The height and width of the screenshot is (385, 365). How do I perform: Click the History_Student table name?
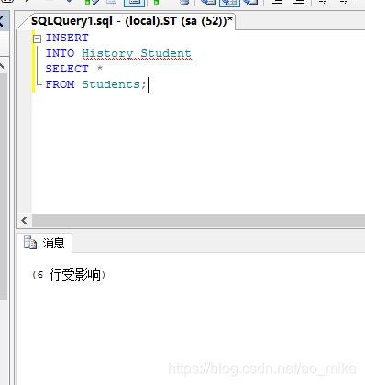point(137,54)
